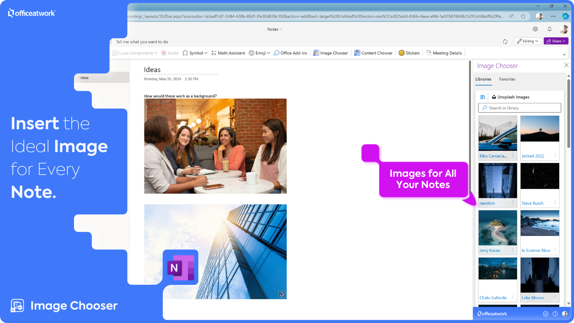The image size is (574, 323).
Task: Insert Meeting Details
Action: click(x=444, y=53)
